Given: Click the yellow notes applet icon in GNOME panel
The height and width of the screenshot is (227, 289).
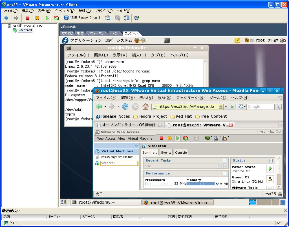Looking at the screenshot, I should pyautogui.click(x=237, y=40).
